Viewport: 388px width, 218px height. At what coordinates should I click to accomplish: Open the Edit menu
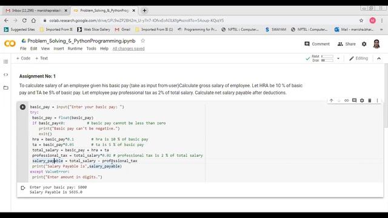[x=34, y=48]
